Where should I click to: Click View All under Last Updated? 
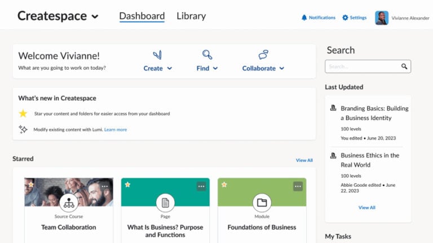click(366, 208)
